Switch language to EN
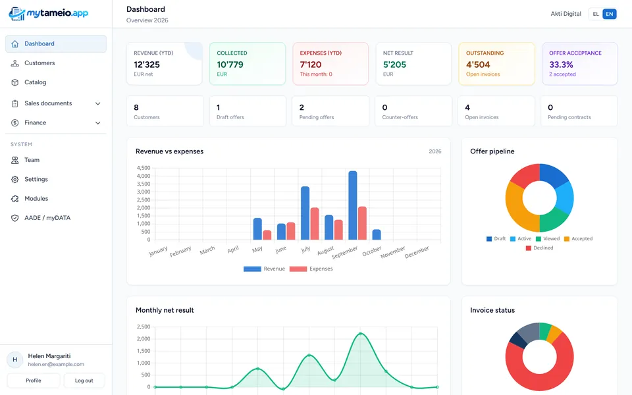This screenshot has height=395, width=632. [610, 14]
